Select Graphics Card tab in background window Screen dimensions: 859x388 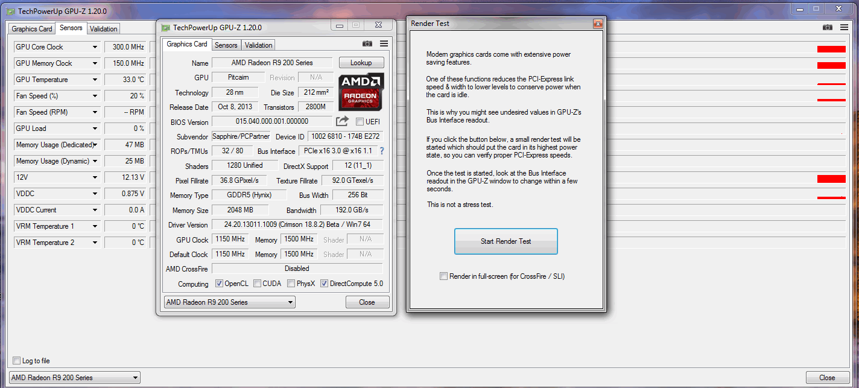coord(32,29)
